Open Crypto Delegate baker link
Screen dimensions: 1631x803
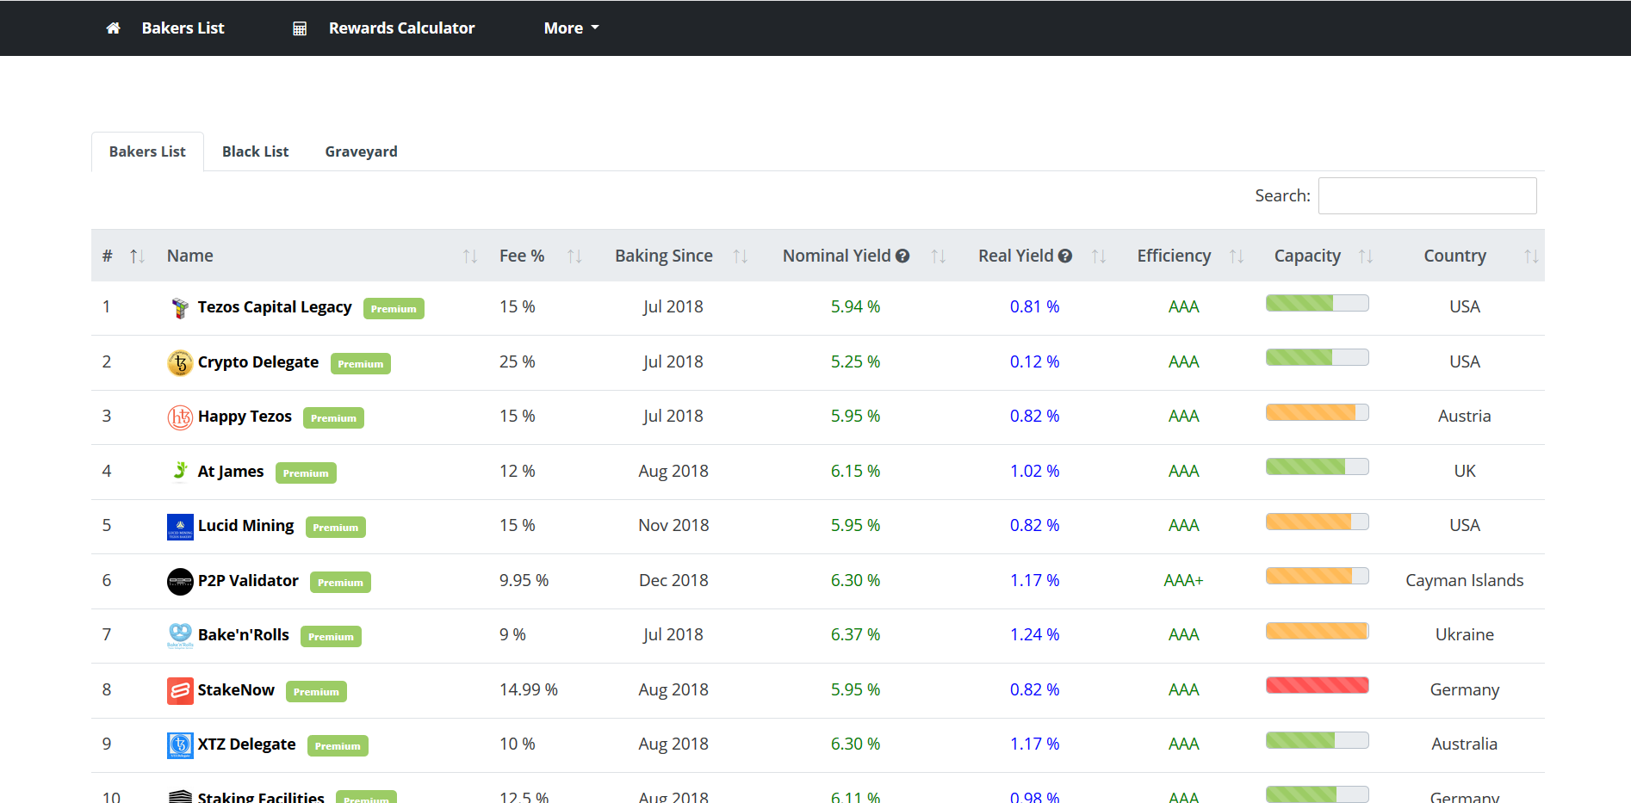point(258,362)
